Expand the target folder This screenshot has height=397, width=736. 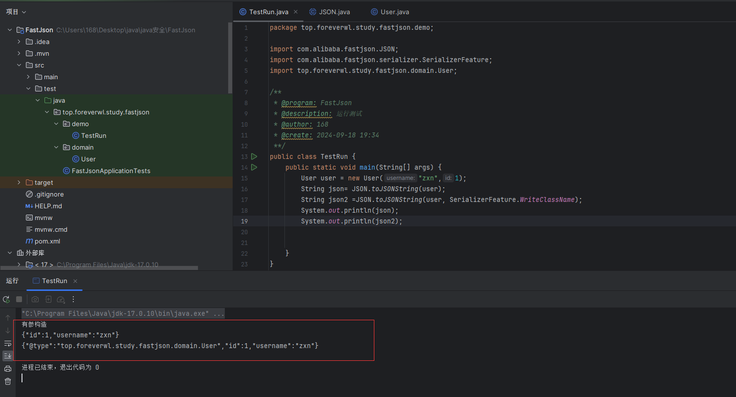pos(19,182)
